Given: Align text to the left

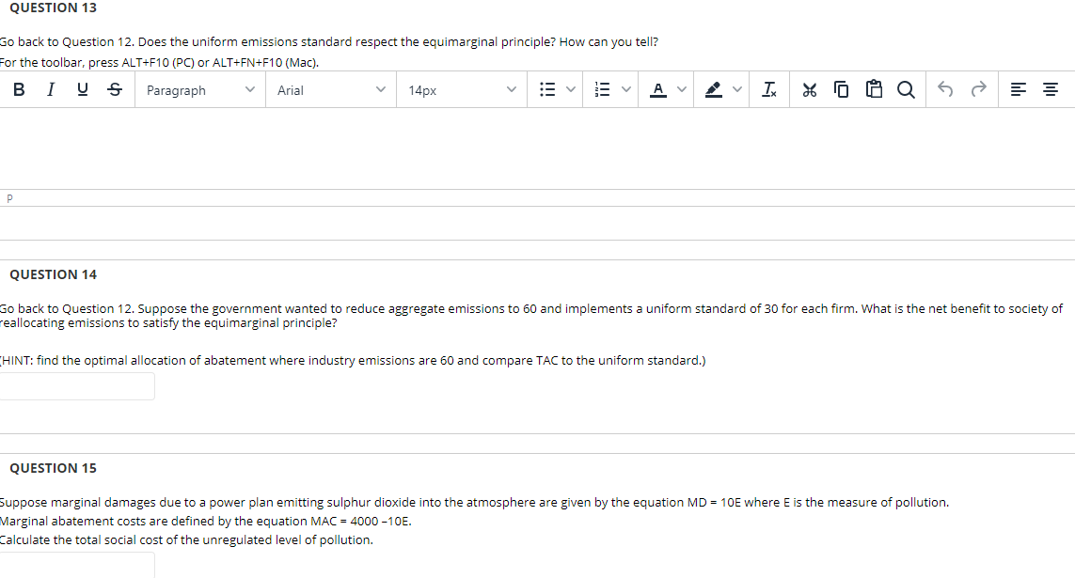Looking at the screenshot, I should tap(1018, 89).
